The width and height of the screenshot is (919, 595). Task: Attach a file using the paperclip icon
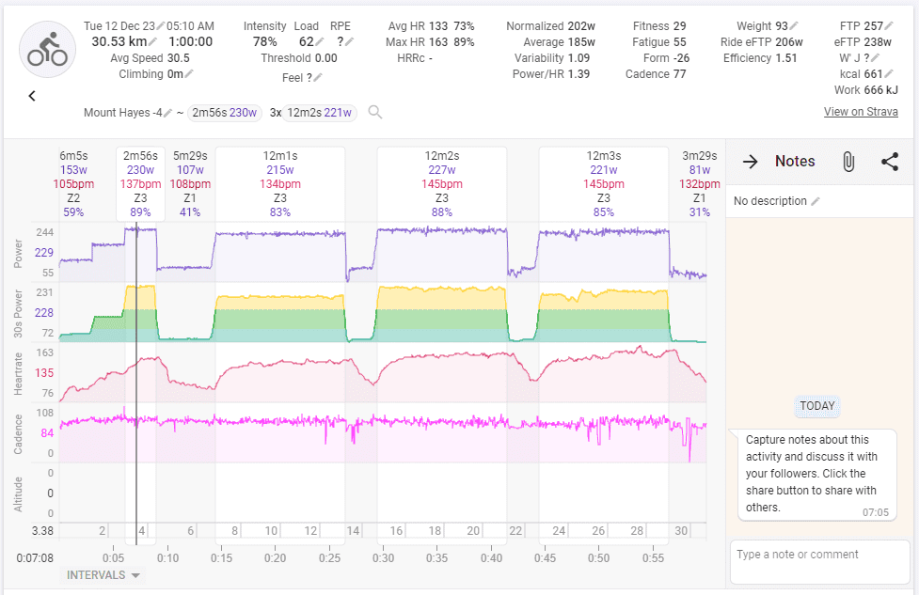coord(848,162)
